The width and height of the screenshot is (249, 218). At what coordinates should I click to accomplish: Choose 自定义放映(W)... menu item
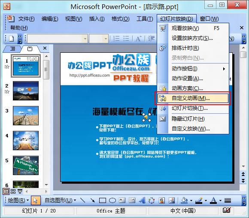point(193,129)
